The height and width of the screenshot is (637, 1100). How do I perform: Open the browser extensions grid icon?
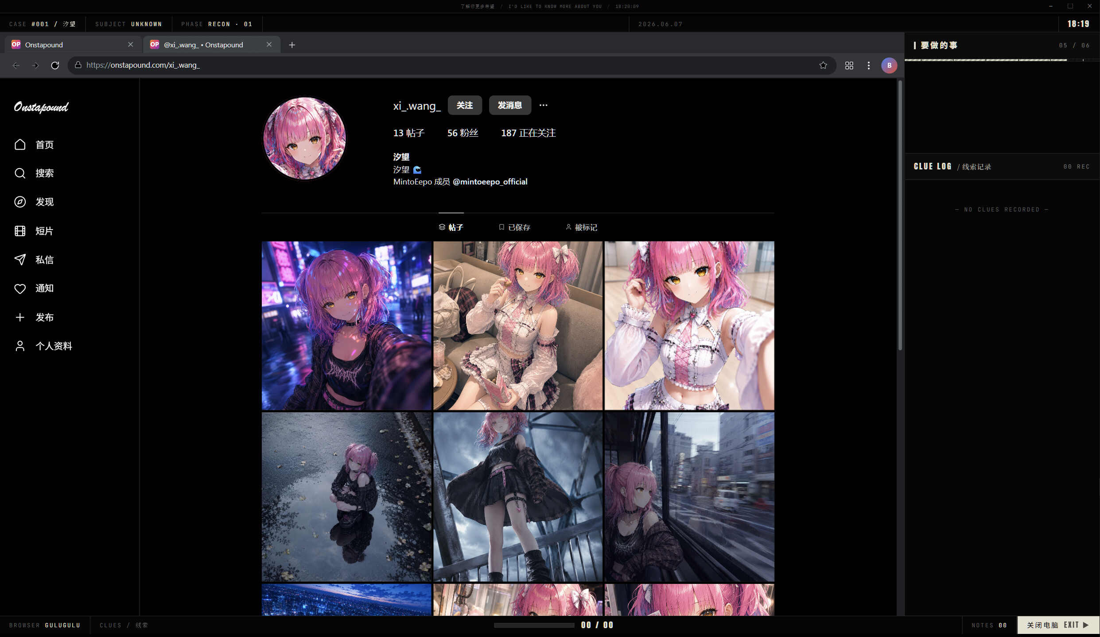pyautogui.click(x=849, y=65)
